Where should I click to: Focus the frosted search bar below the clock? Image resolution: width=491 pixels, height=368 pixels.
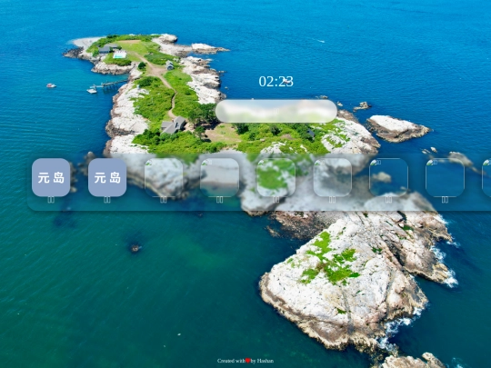pos(276,111)
